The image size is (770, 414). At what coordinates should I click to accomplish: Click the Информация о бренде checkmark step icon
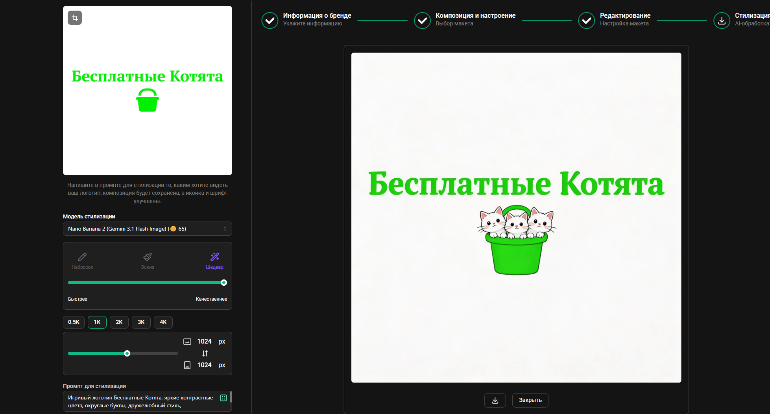coord(270,20)
